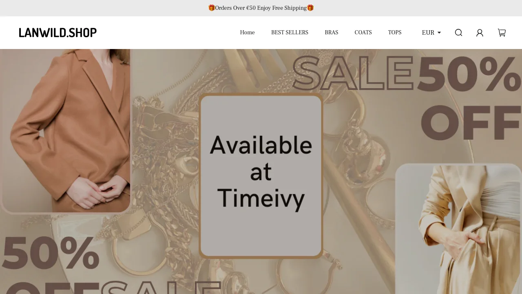Click the beige trench coat photo
Viewport: 522px width, 294px height.
[x=459, y=229]
